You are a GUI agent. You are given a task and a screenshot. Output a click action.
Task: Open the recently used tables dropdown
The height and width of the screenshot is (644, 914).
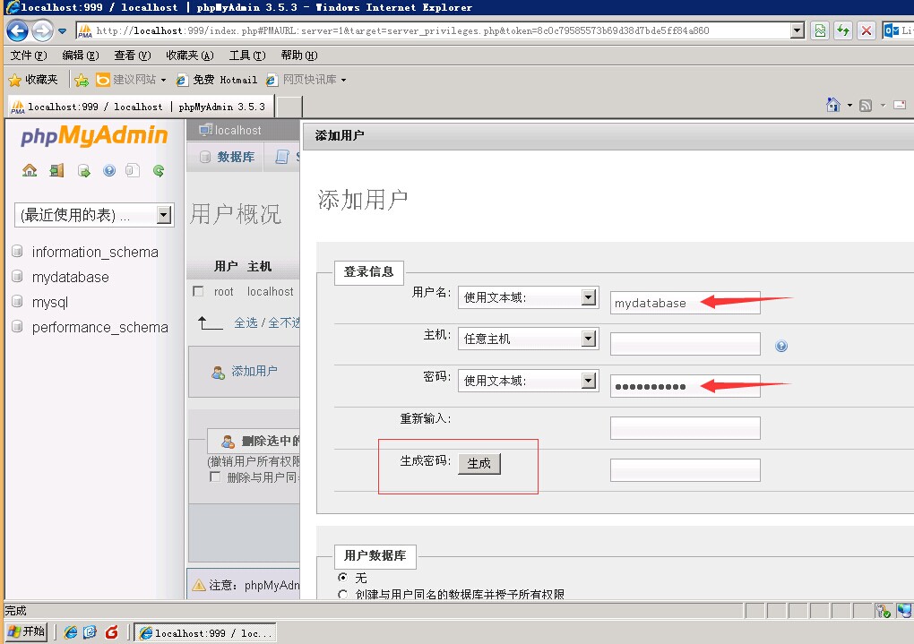click(x=164, y=215)
